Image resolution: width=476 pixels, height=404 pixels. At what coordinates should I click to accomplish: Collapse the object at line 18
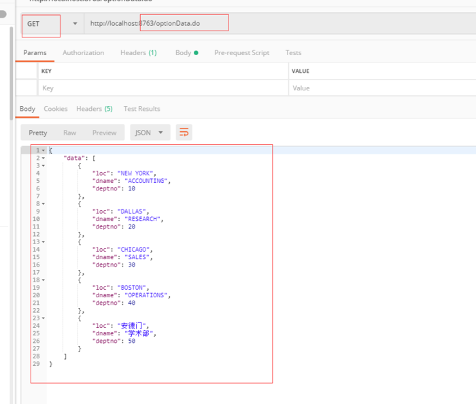click(44, 280)
